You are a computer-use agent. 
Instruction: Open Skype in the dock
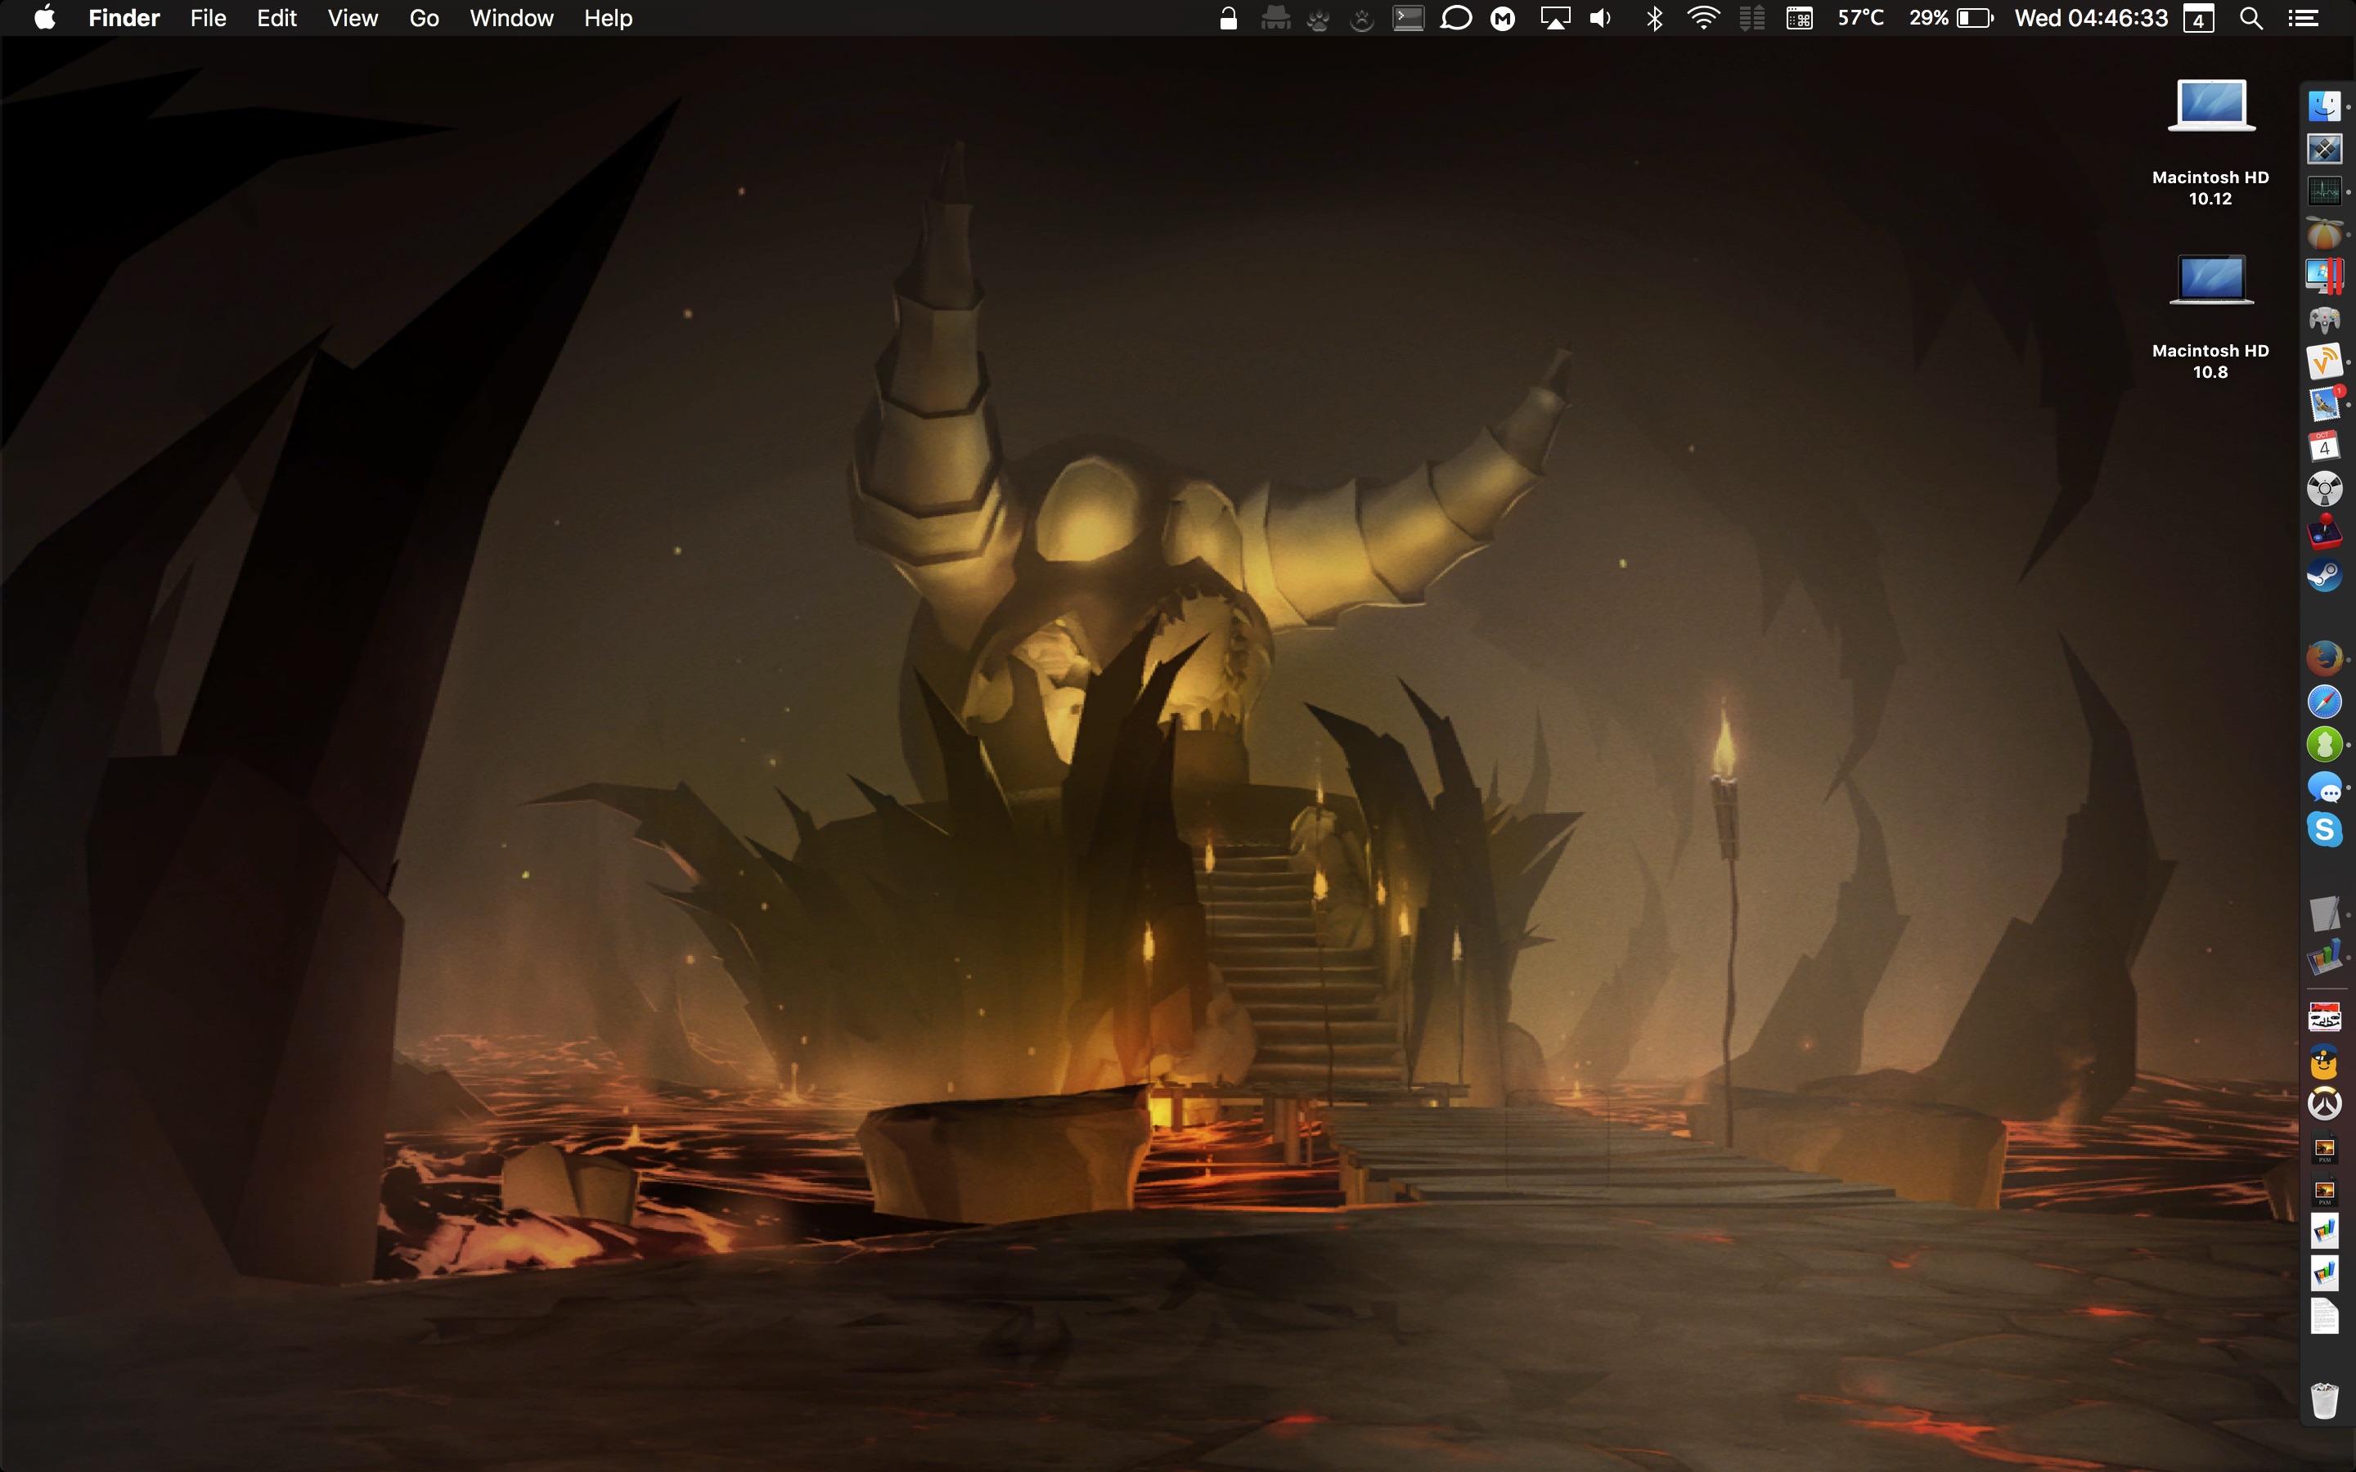pos(2324,829)
